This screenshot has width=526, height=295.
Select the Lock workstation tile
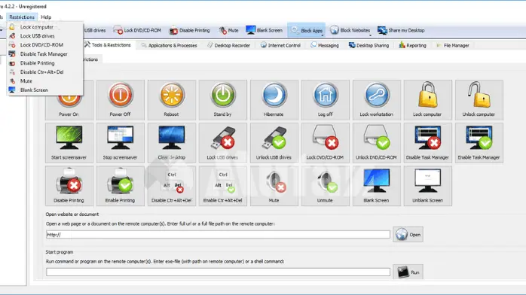(x=376, y=100)
